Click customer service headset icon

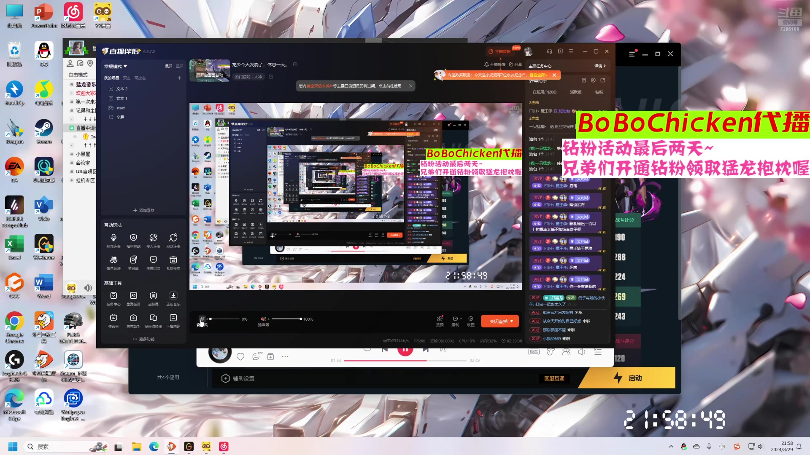pyautogui.click(x=549, y=51)
